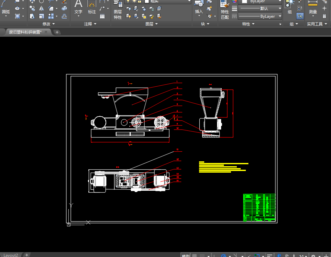Click the 3D box edit icon
The image size is (331, 257).
(65, 8)
